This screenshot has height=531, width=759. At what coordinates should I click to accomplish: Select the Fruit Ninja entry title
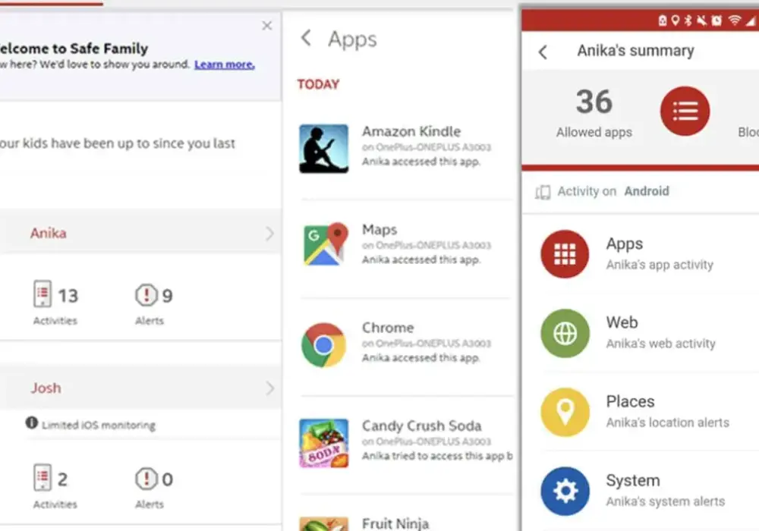[x=395, y=523]
